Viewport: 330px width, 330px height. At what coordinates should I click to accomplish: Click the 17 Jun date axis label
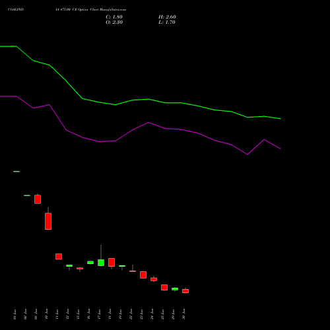[x=99, y=314]
